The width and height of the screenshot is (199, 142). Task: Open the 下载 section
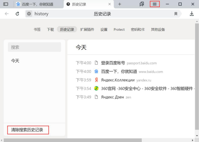pos(50,29)
